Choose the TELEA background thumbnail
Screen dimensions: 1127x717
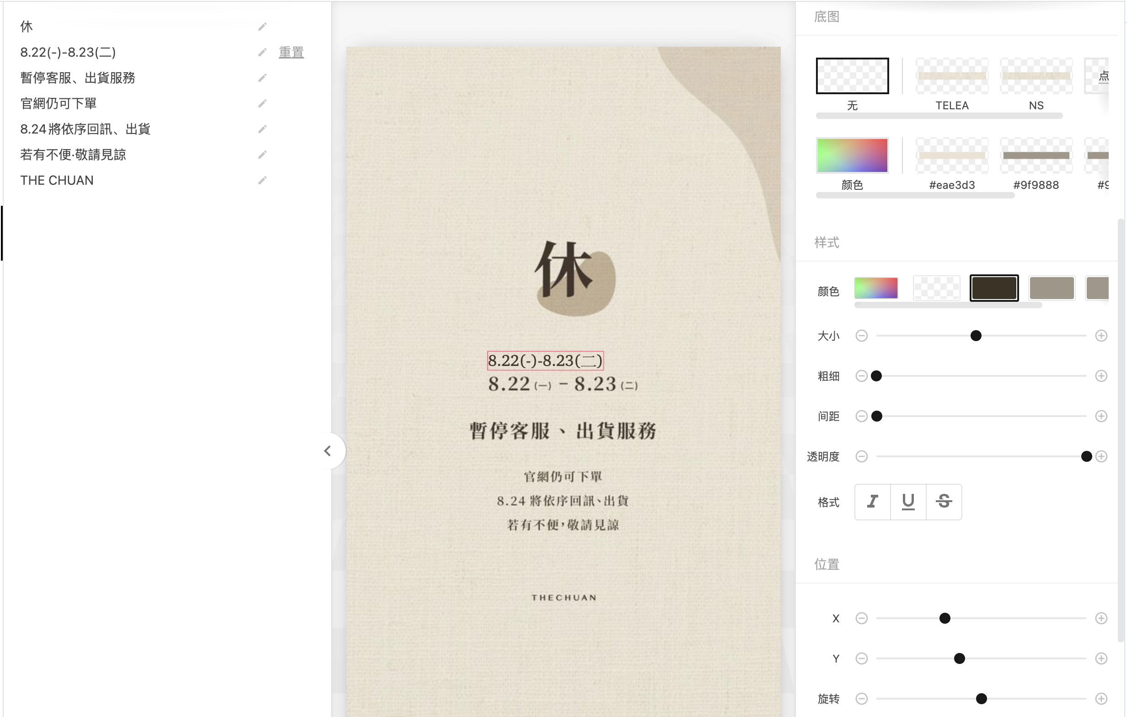click(x=951, y=76)
